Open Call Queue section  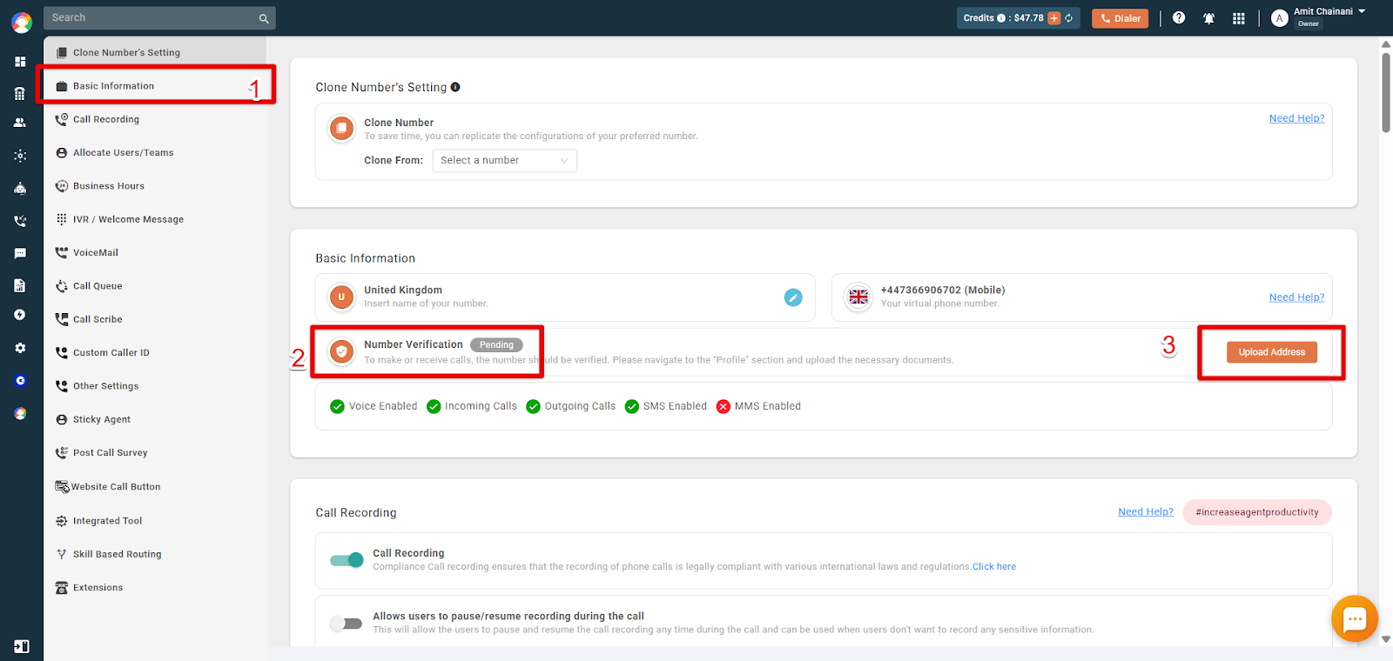coord(155,286)
